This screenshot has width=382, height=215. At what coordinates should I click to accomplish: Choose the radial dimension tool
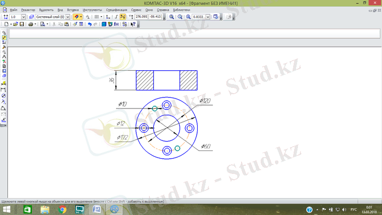(4, 102)
